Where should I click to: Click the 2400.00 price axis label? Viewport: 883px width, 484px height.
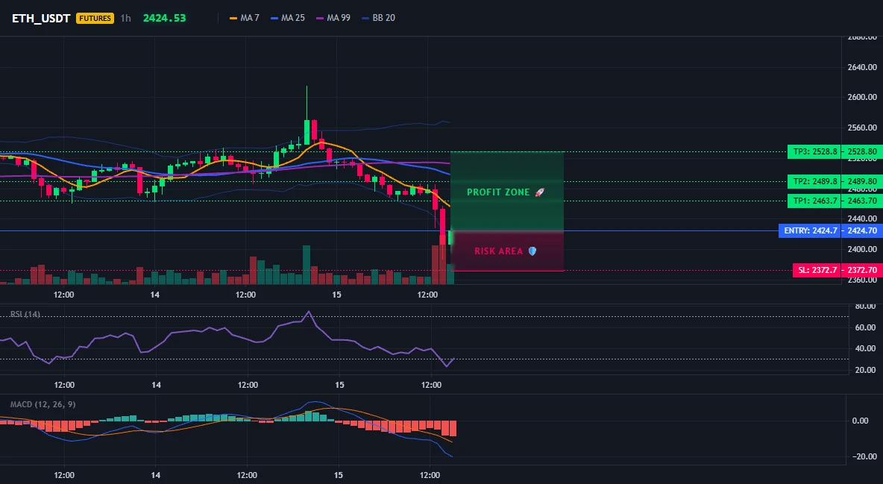coord(861,249)
